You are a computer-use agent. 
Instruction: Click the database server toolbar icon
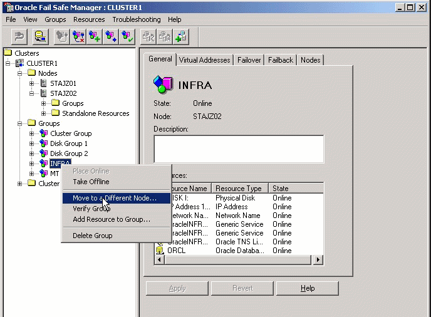41,36
